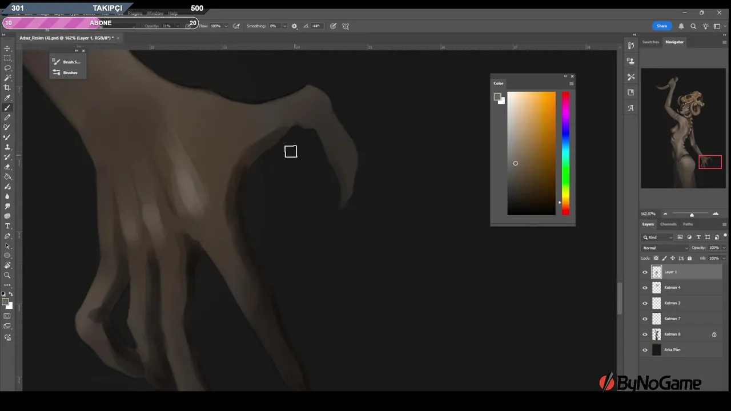
Task: Select the Eraser tool
Action: [7, 167]
